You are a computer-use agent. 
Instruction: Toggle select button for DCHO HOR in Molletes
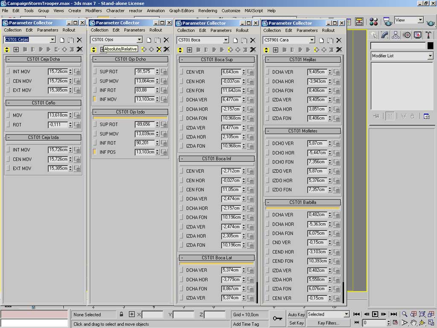click(267, 152)
